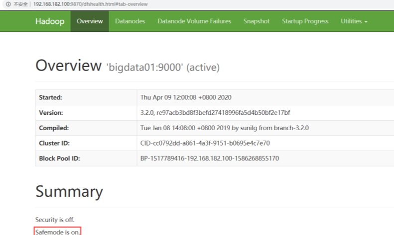Viewport: 394px width, 235px height.
Task: Open the Datanodes tab
Action: (130, 21)
